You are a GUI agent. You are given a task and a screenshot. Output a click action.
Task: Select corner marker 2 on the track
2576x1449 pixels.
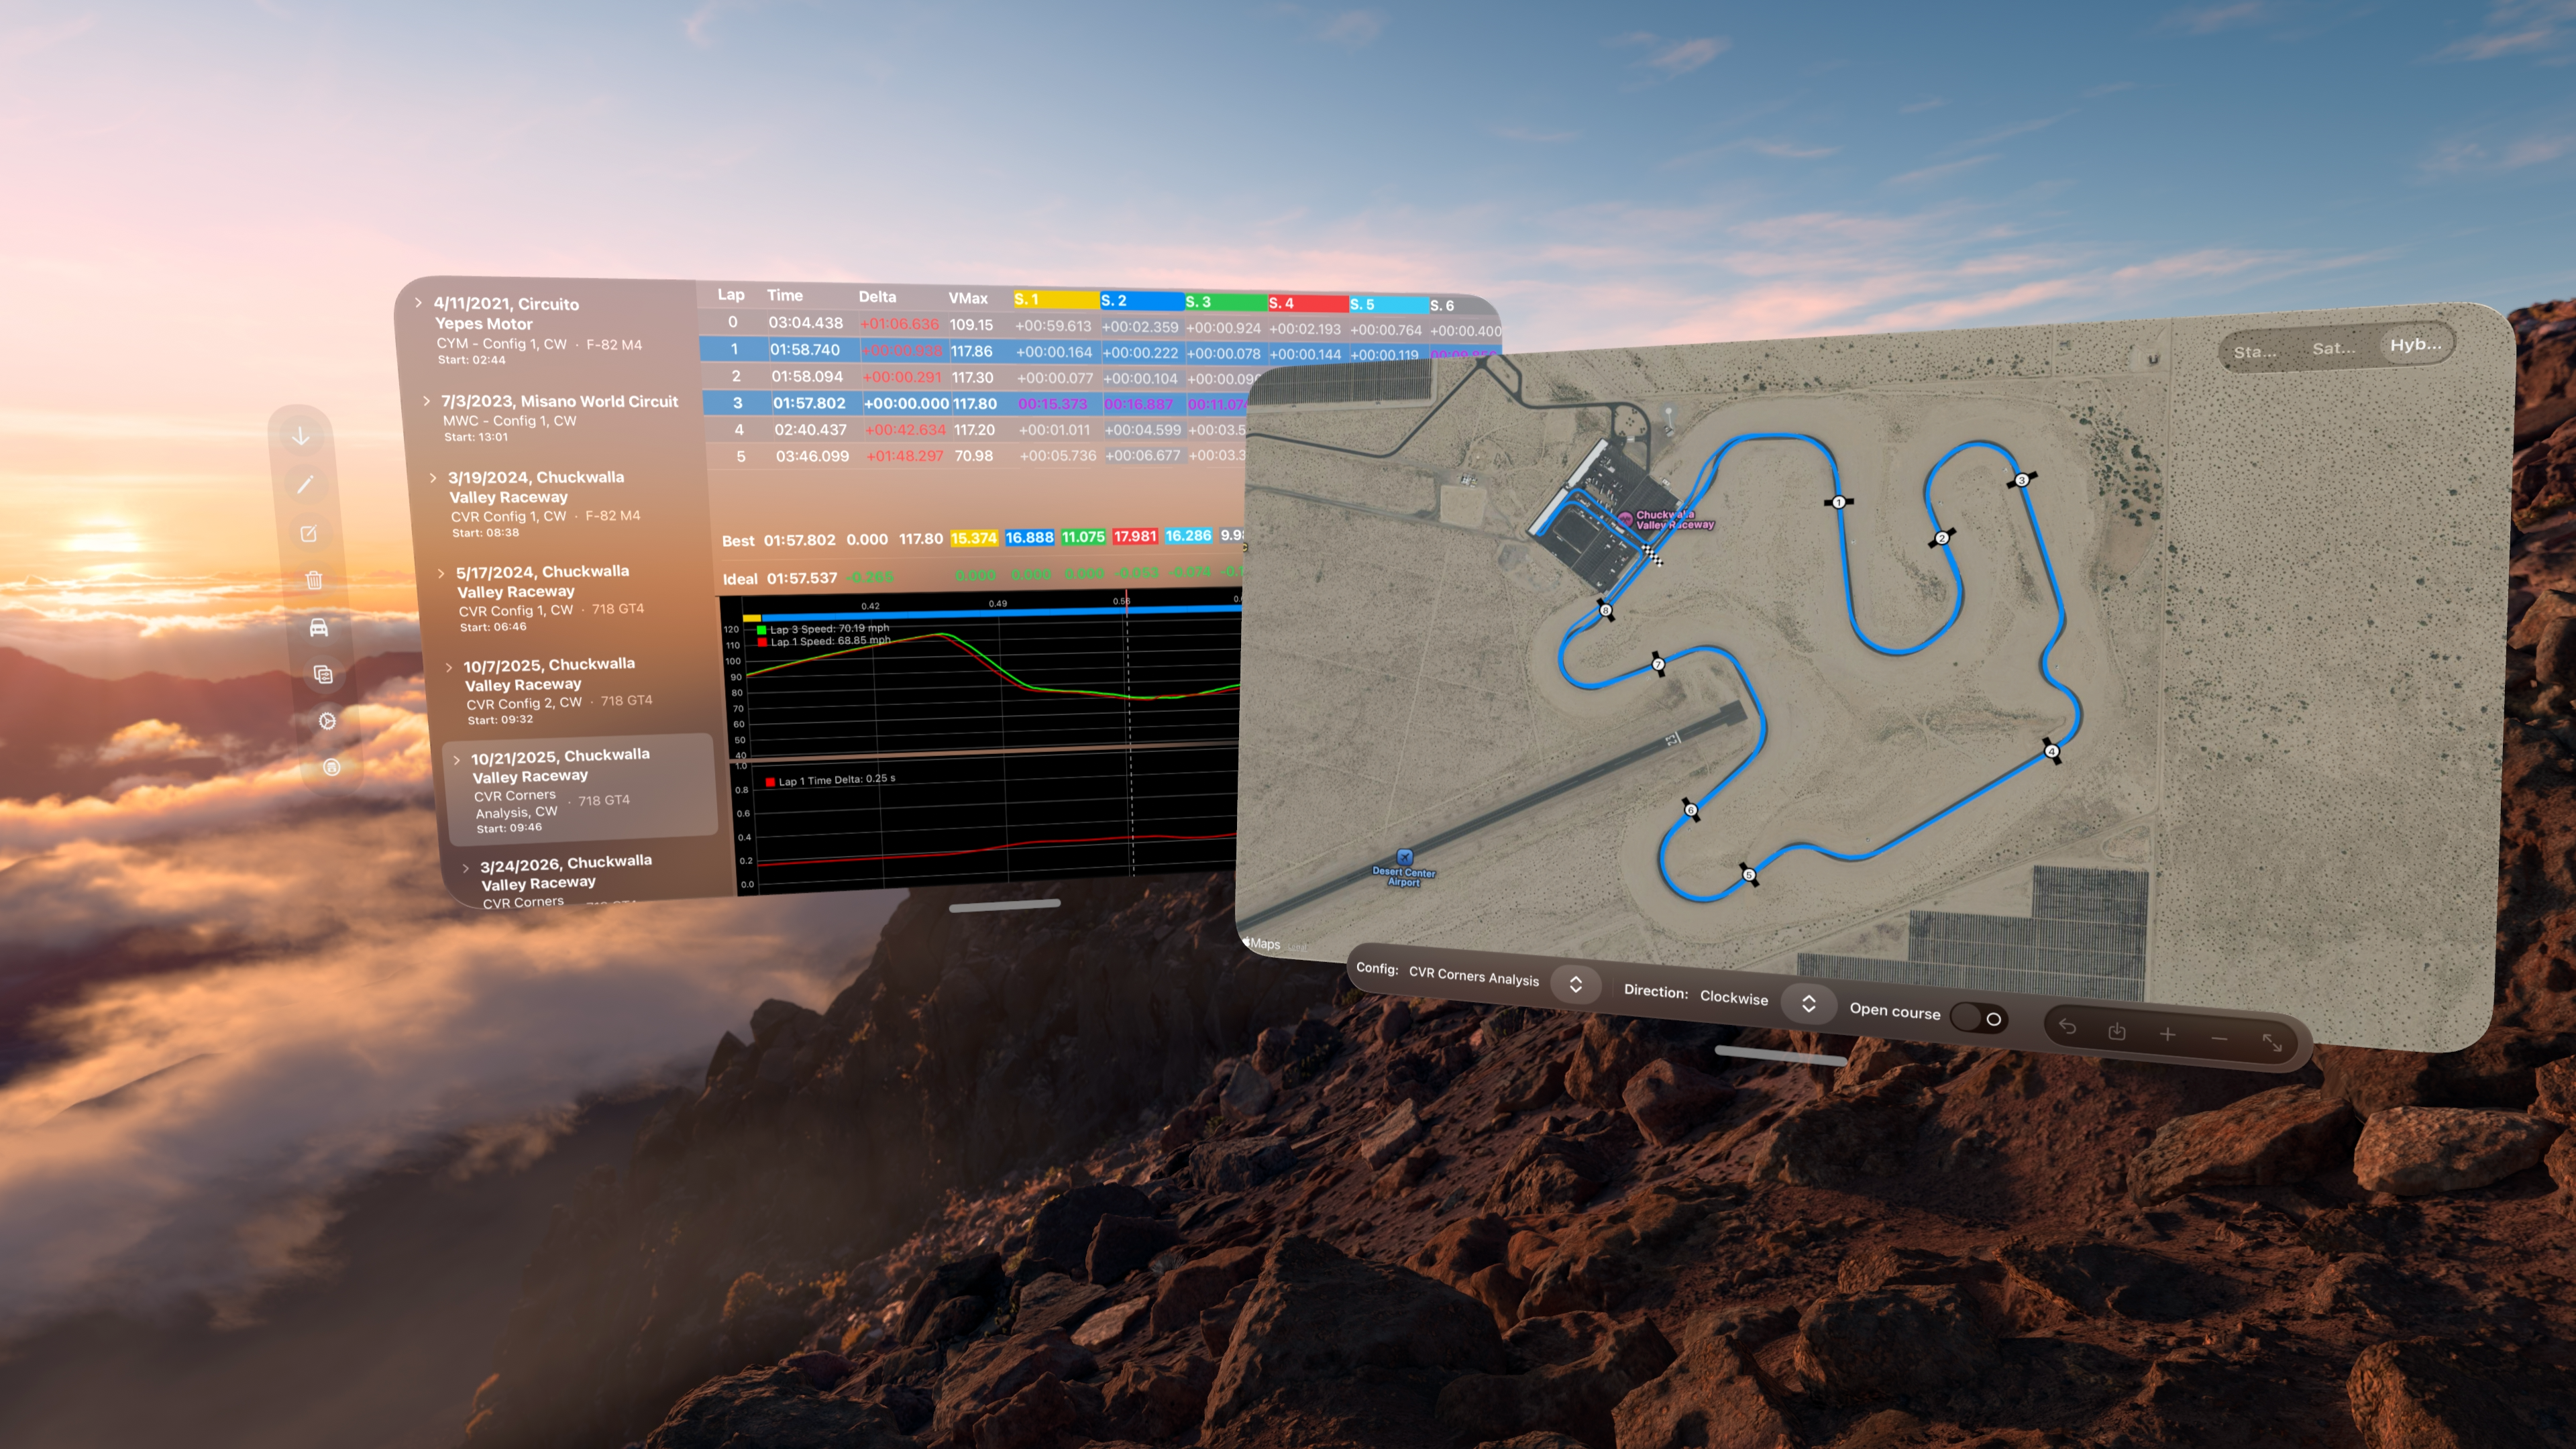coord(1941,538)
